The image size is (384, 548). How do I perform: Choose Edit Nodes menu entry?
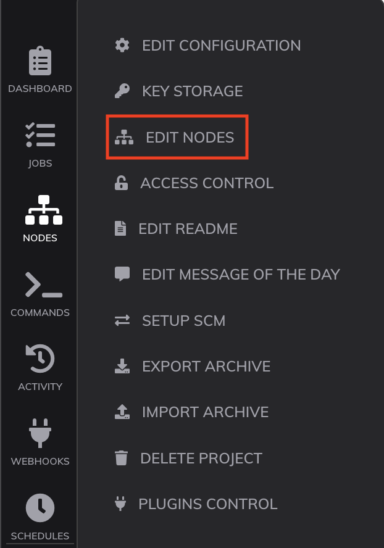177,137
